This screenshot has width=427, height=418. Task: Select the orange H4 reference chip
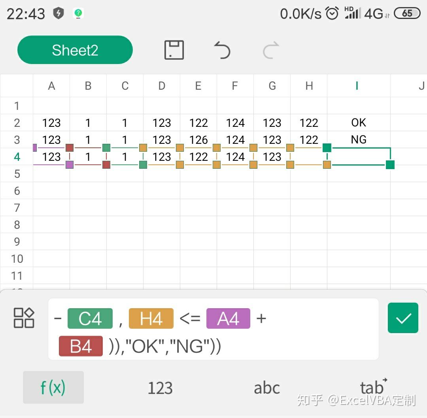click(x=151, y=318)
